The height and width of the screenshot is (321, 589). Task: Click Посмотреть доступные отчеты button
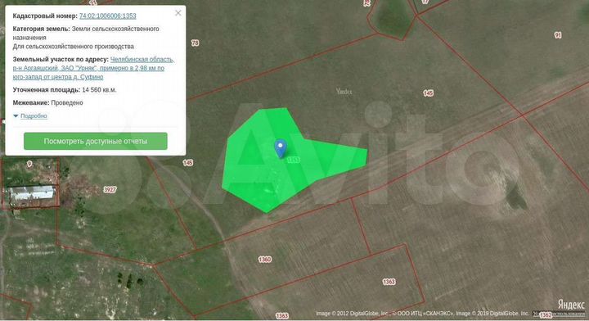(x=96, y=141)
